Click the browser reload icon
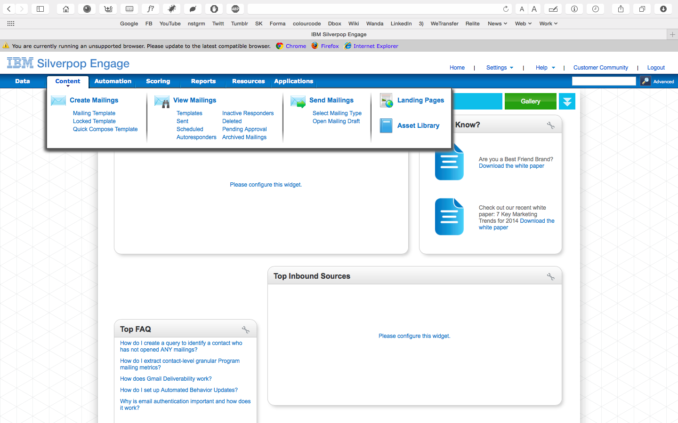The width and height of the screenshot is (678, 423). click(506, 9)
